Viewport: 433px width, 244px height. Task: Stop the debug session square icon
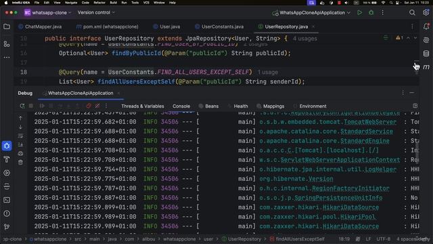[x=31, y=106]
